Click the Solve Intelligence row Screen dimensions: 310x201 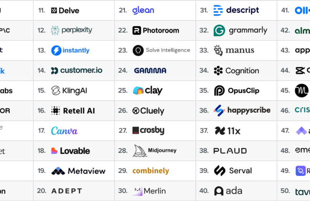(x=161, y=50)
